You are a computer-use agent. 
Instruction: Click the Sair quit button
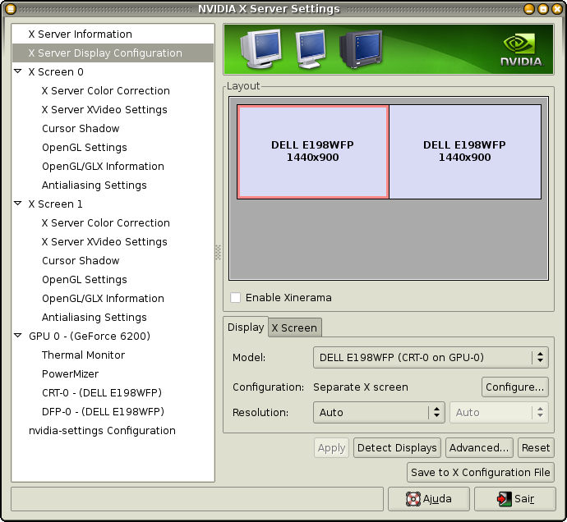[x=515, y=499]
